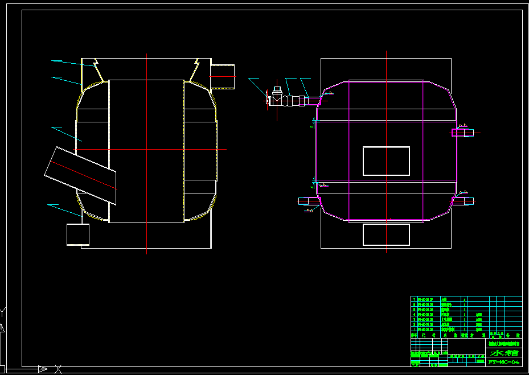This screenshot has height=375, width=529.
Task: Click the UCS Y-axis label
Action: pos(2,312)
